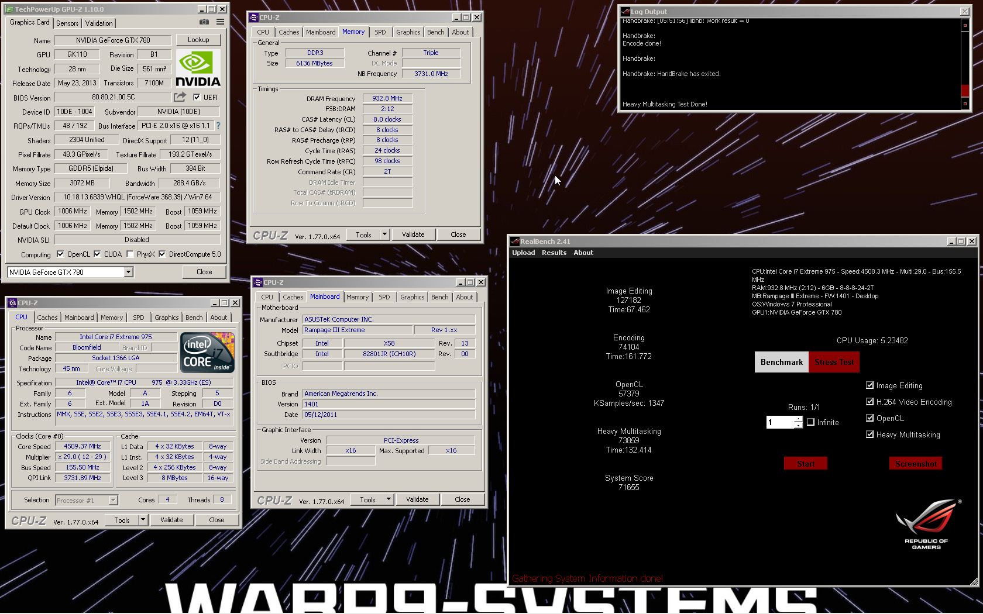983x614 pixels.
Task: Open the GPU selection dropdown in GPU-Z
Action: pos(128,272)
